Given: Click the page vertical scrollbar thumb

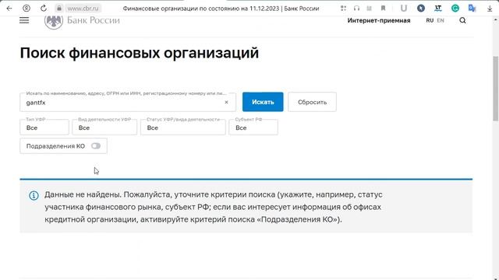Looking at the screenshot, I should (496, 89).
